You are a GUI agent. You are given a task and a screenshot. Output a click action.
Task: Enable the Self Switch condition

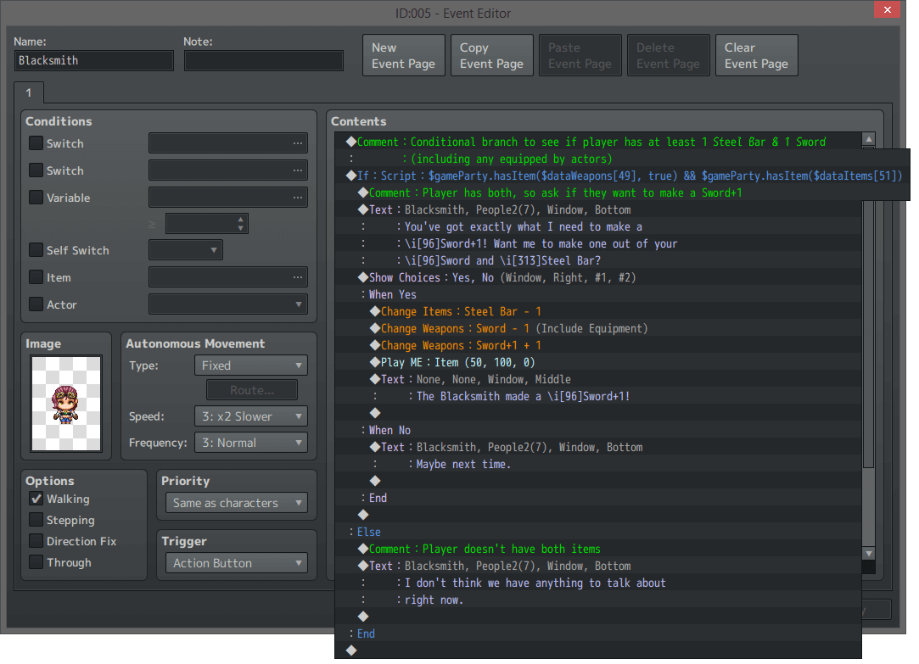tap(35, 250)
